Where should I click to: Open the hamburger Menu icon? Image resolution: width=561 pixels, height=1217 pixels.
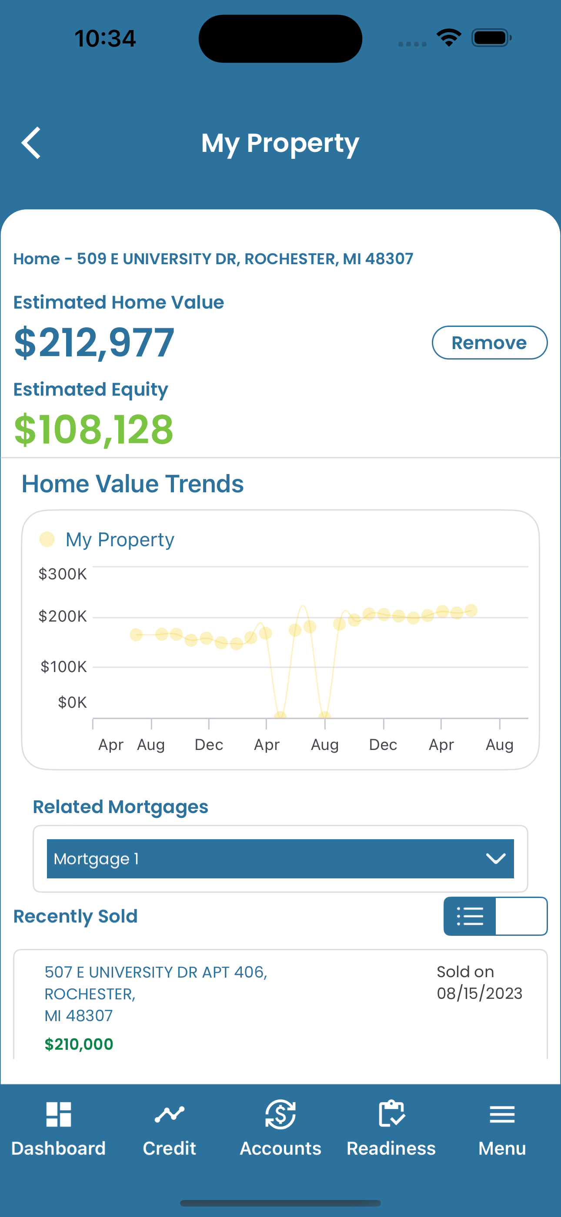click(502, 1114)
